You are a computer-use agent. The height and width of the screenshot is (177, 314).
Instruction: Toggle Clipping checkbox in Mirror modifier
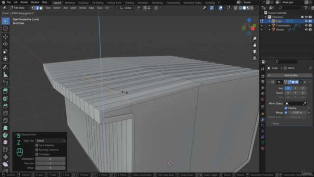[286, 108]
